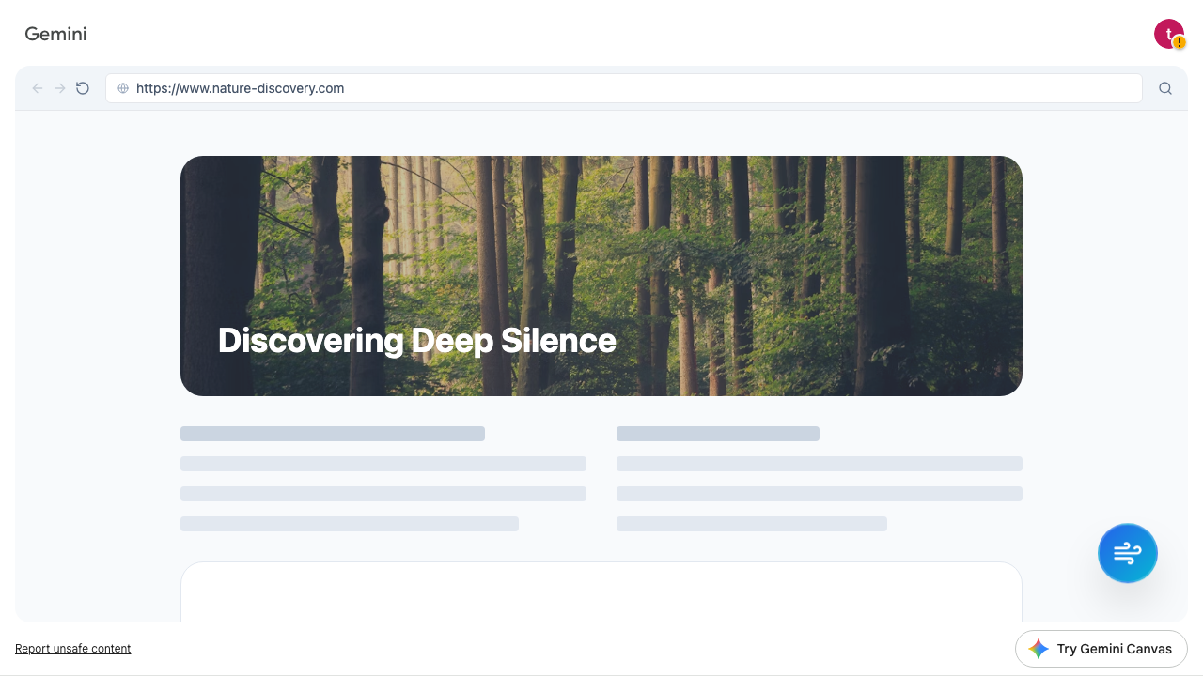Click the magnifier search icon
This screenshot has width=1203, height=676.
(x=1165, y=88)
